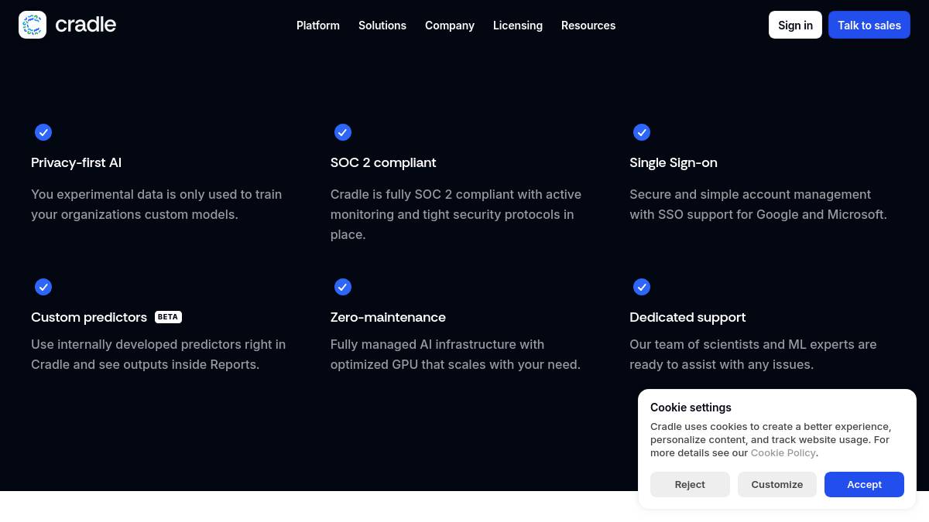Reject cookies in the cookie banner
This screenshot has width=929, height=522.
[690, 484]
